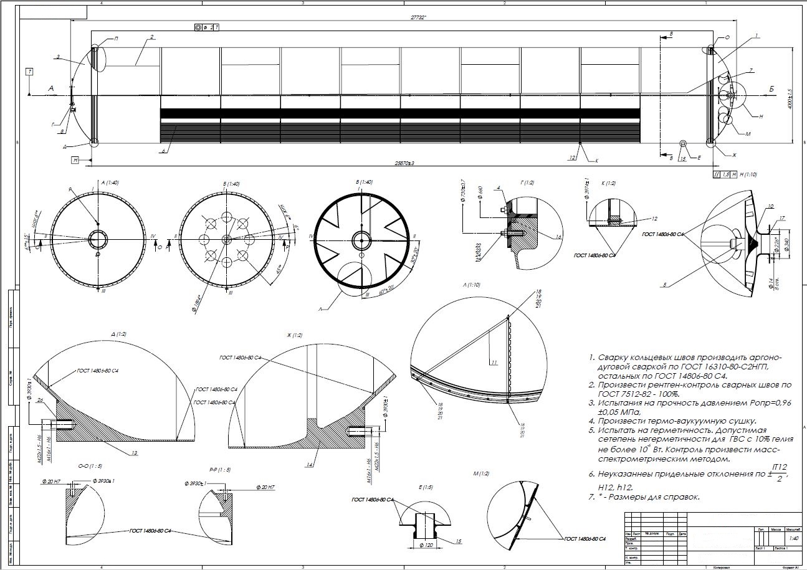This screenshot has width=807, height=570.
Task: Click the "Н. контр." row in the title block
Action: (631, 556)
